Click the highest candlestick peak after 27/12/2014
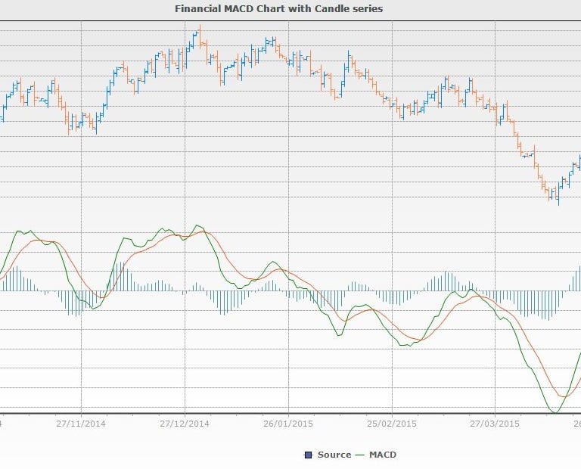The width and height of the screenshot is (581, 469). (x=200, y=36)
